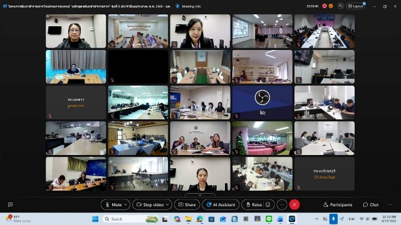
Task: Click the red recording indicator icon
Action: [x=325, y=6]
